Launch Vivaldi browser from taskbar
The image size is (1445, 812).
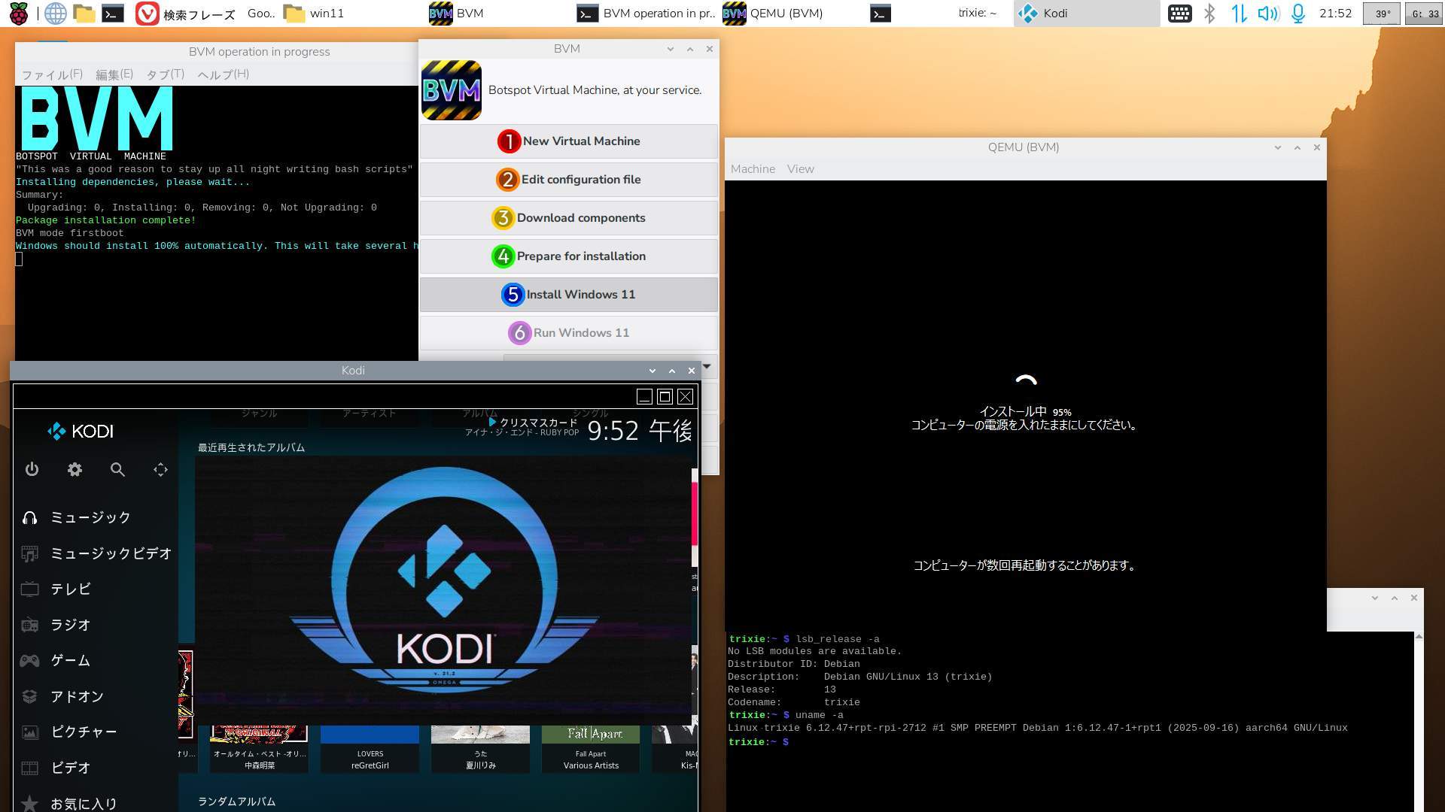pos(147,14)
